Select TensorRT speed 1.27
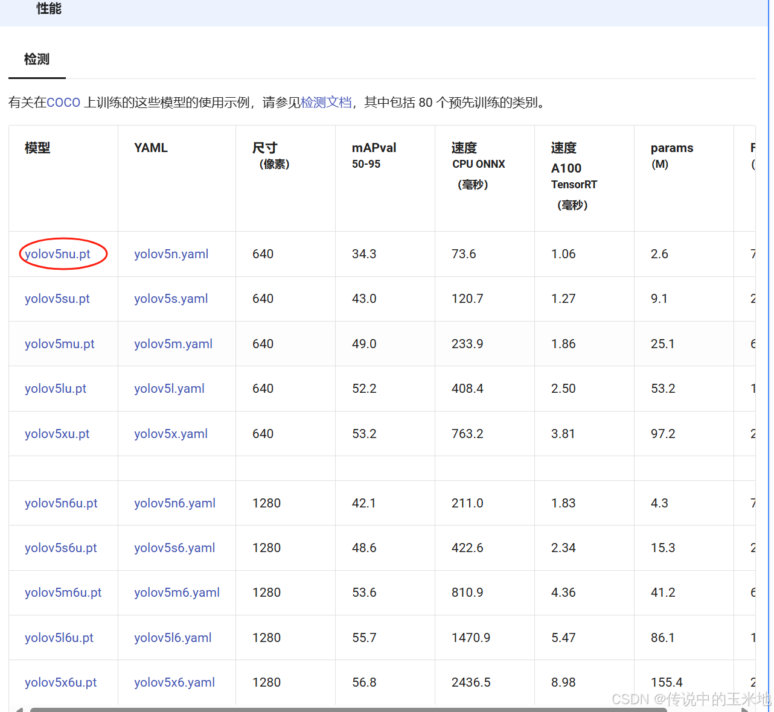 (x=563, y=299)
